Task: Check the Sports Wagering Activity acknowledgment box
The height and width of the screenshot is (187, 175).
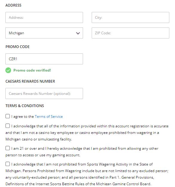Action: [x=7, y=164]
